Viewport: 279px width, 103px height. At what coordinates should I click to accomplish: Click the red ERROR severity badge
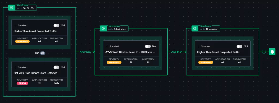[x=22, y=83]
